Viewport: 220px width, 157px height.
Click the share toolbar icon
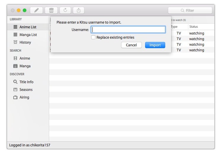coord(78,10)
